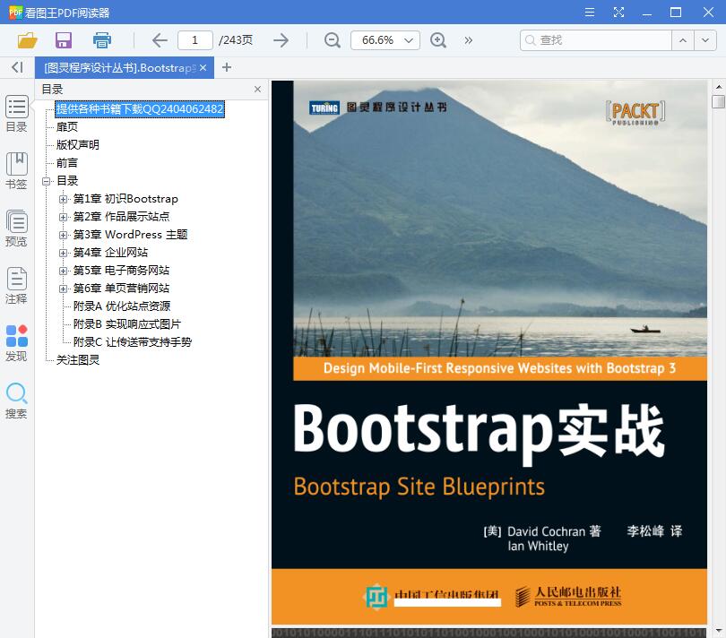726x638 pixels.
Task: Expand 第5章 电子商务网站
Action: click(63, 271)
